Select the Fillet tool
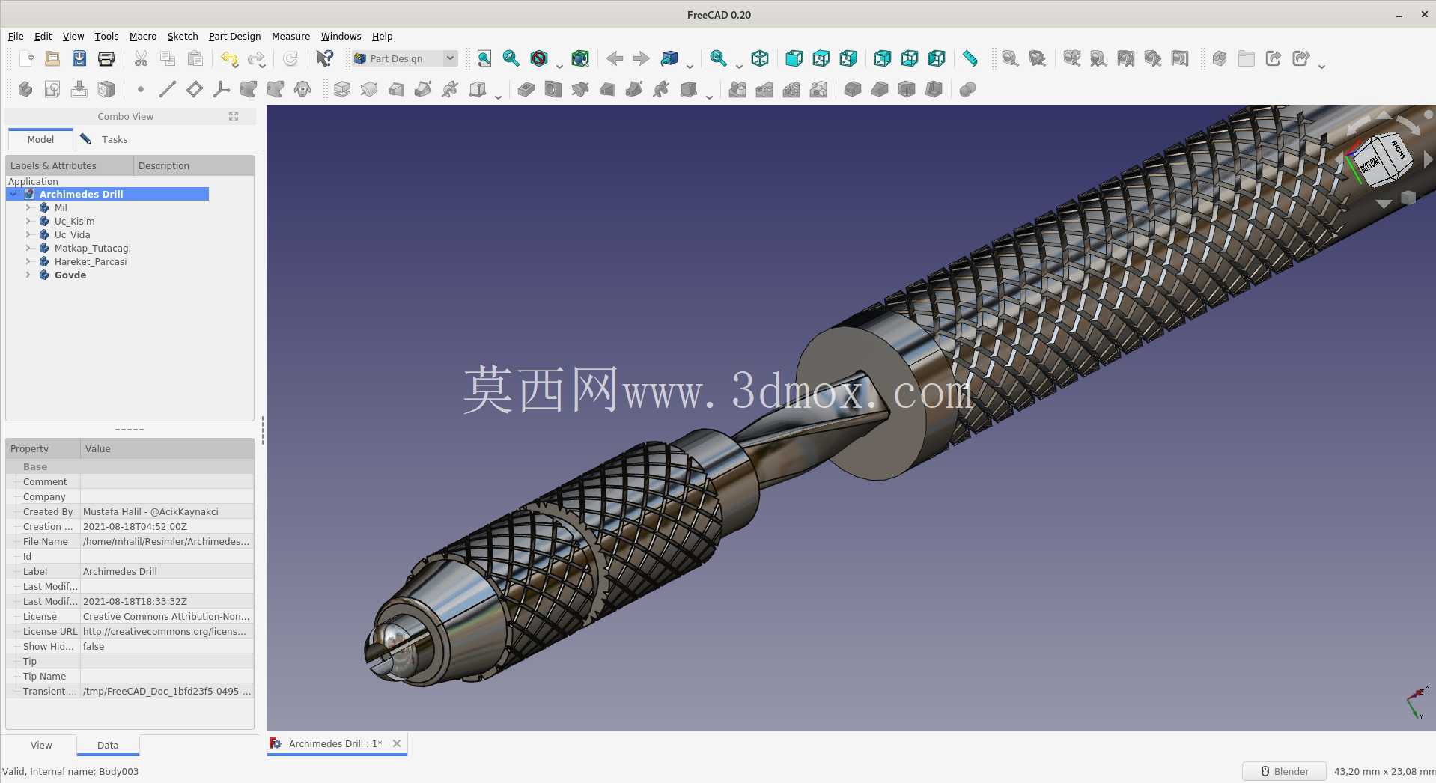1436x783 pixels. click(x=853, y=90)
